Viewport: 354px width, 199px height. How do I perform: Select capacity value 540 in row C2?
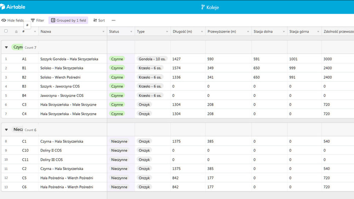[x=327, y=169]
